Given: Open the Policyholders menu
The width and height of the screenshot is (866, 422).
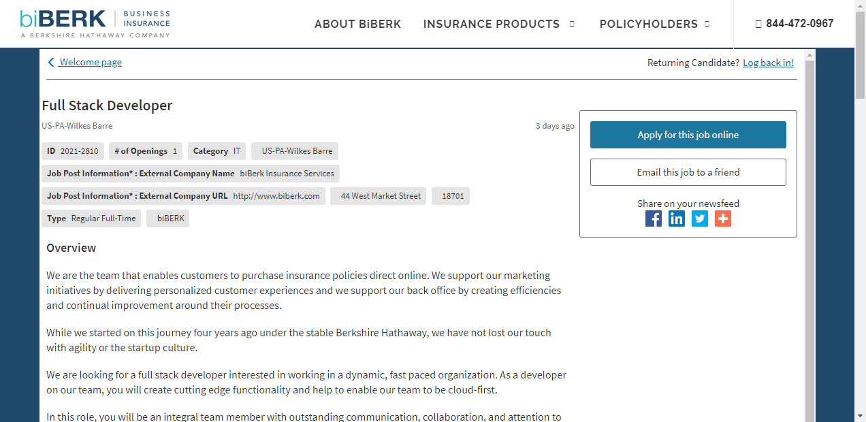Looking at the screenshot, I should click(649, 24).
